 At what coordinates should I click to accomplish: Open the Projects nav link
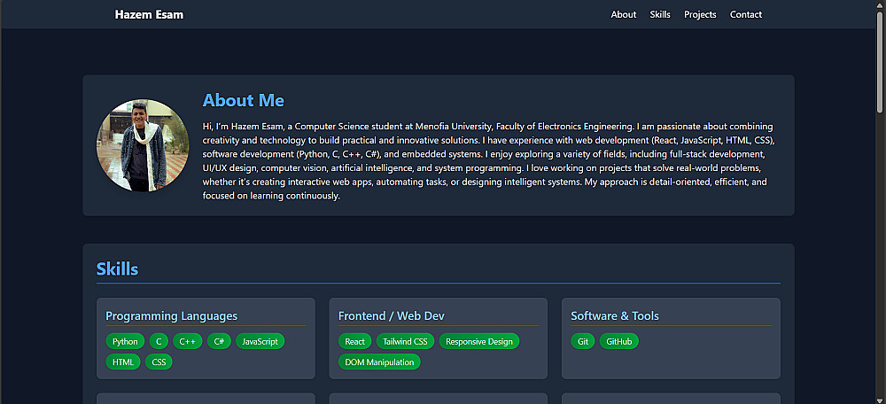pyautogui.click(x=700, y=15)
